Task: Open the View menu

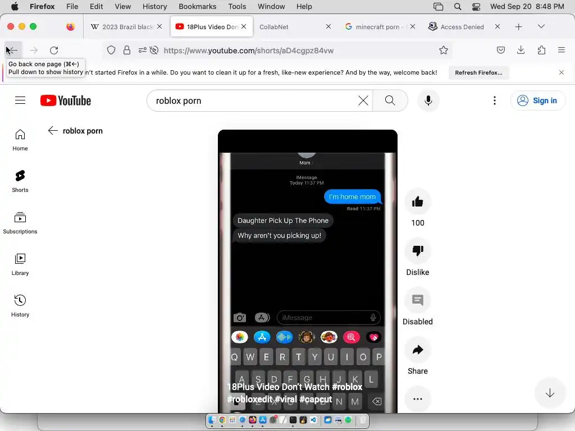Action: (x=122, y=6)
